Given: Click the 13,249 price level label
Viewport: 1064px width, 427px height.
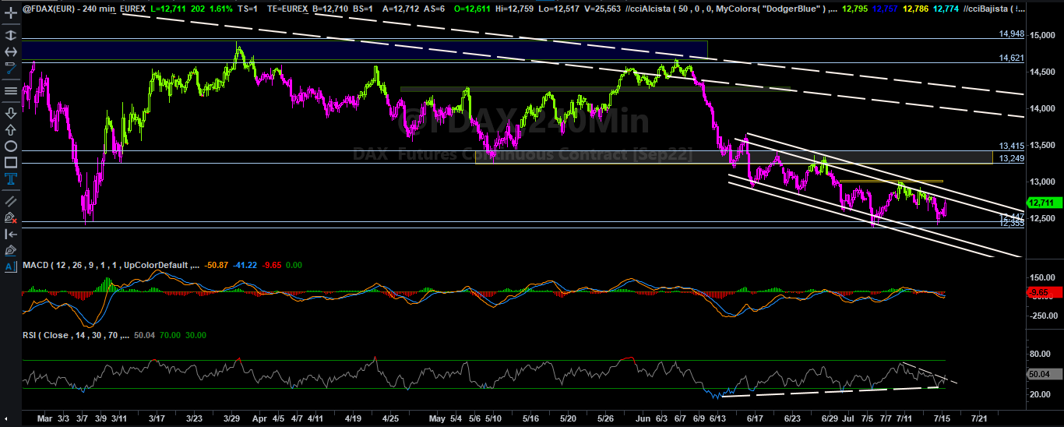Looking at the screenshot, I should (x=1011, y=159).
